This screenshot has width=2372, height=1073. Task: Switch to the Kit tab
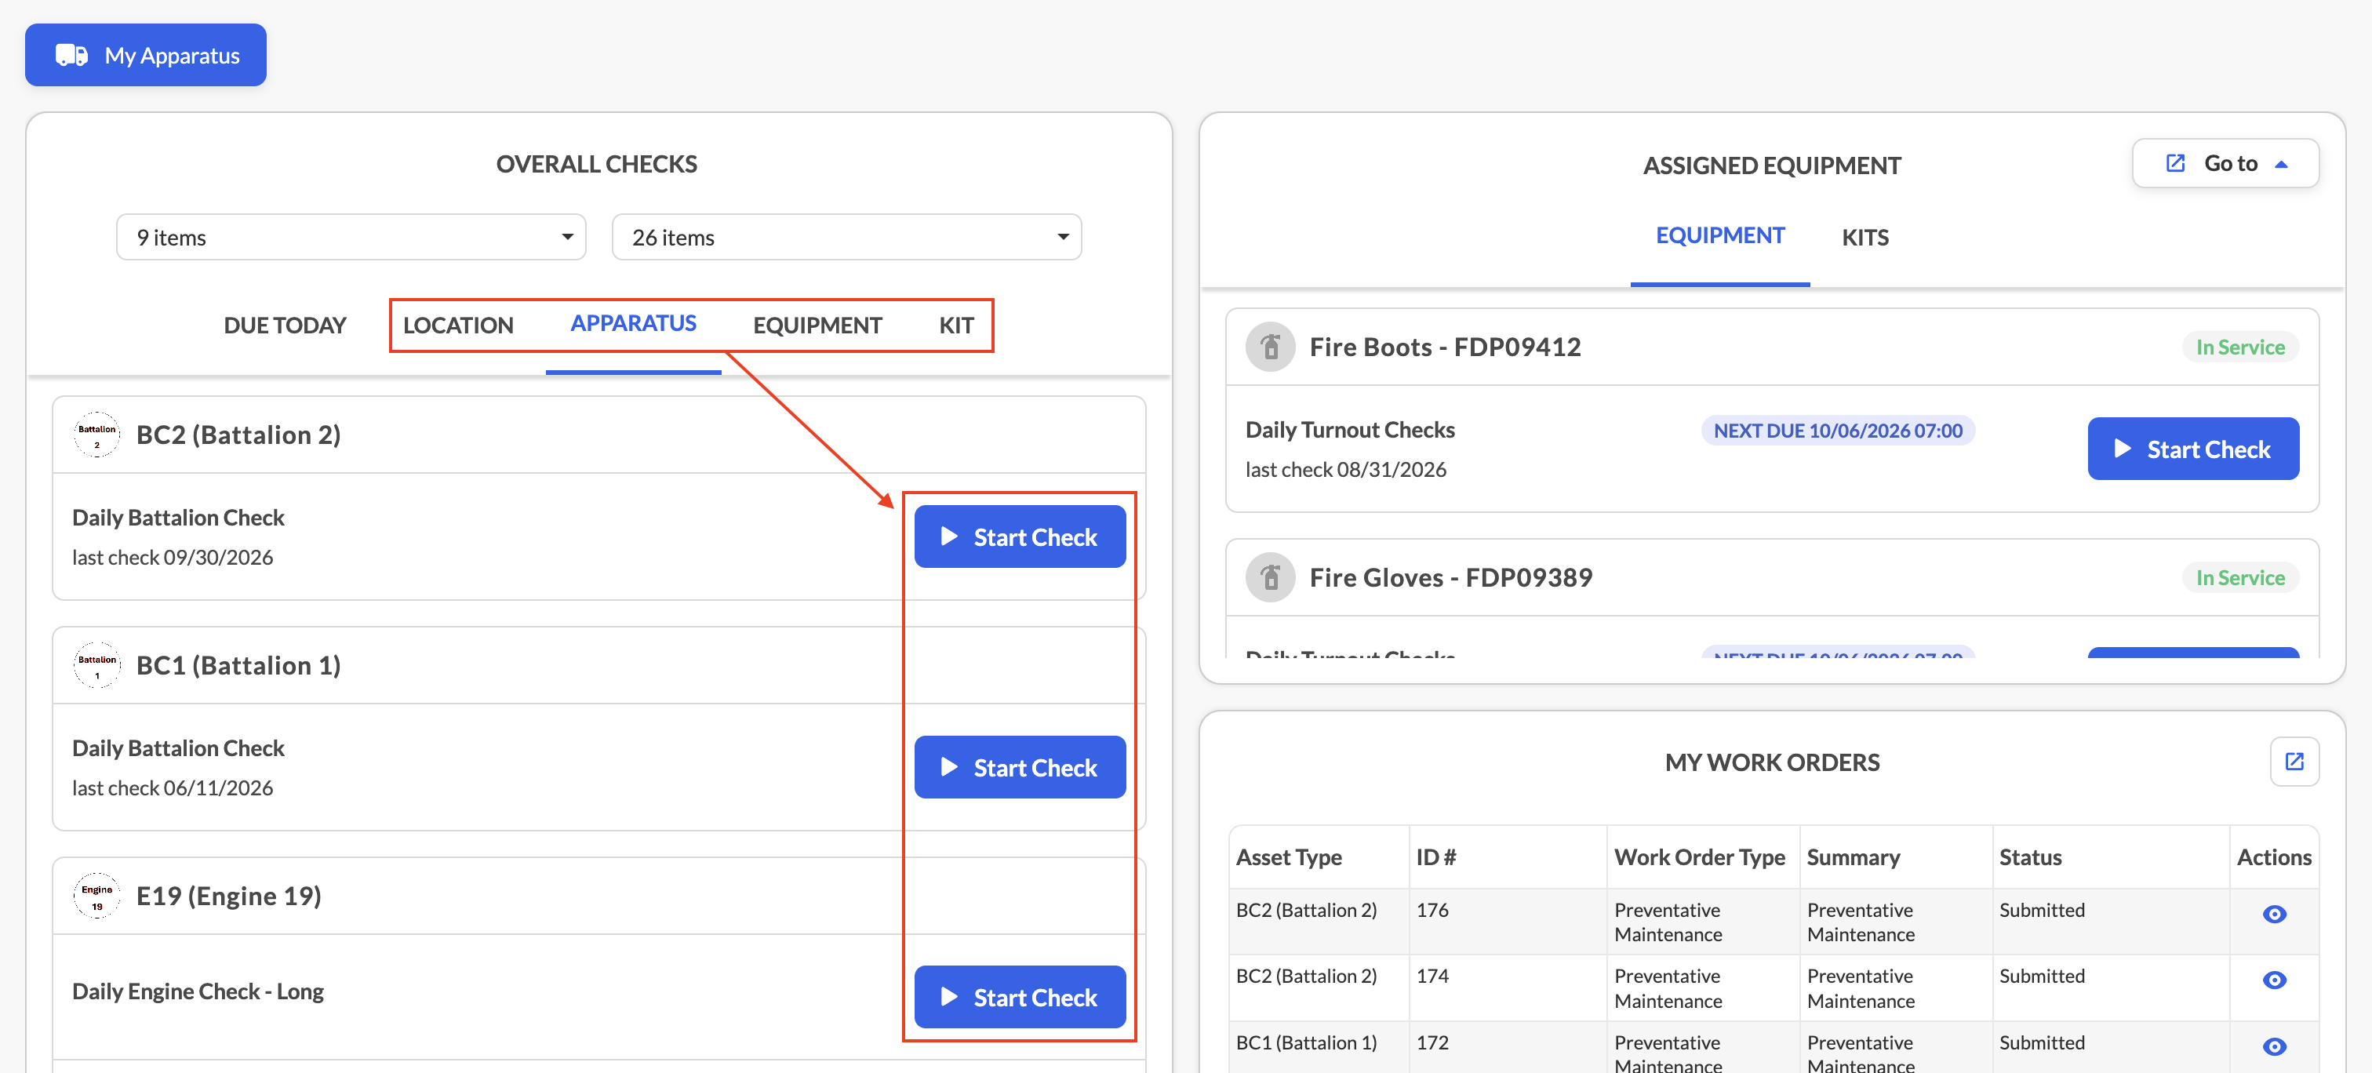pos(956,326)
